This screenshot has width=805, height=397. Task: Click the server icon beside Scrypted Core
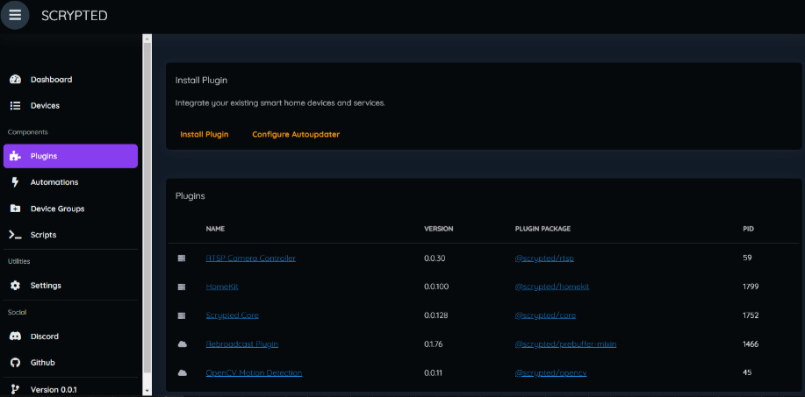[x=181, y=316]
